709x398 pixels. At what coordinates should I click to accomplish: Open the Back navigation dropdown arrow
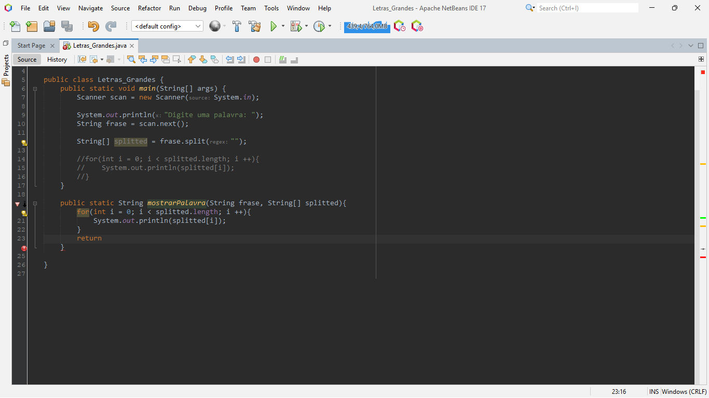tap(102, 60)
